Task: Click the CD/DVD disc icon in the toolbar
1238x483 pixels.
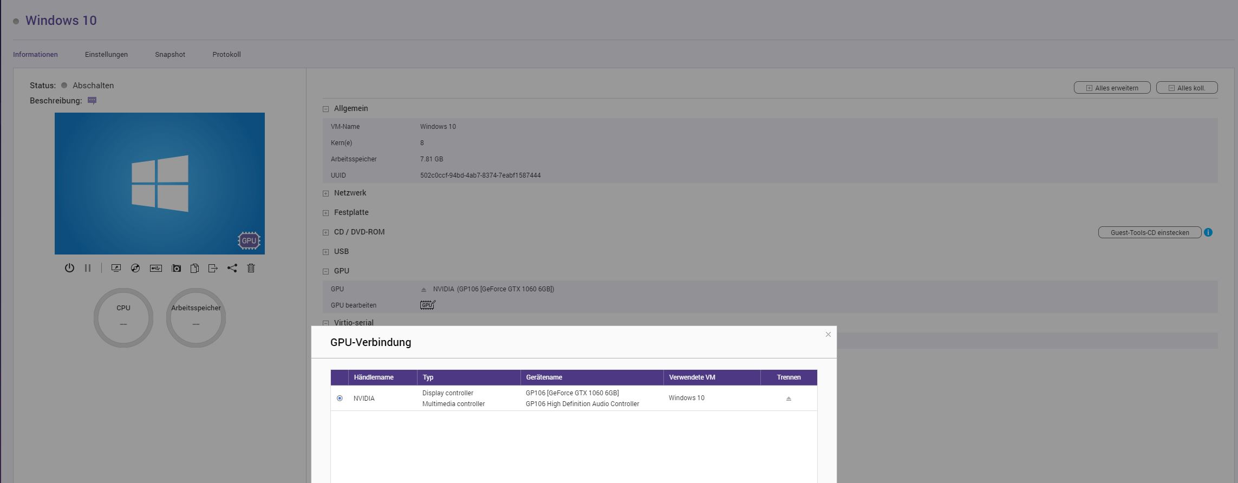Action: point(135,268)
